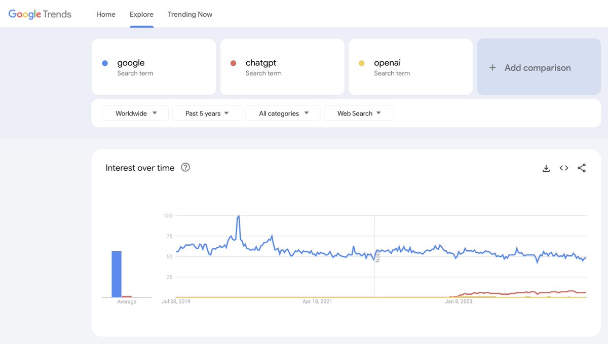Image resolution: width=608 pixels, height=344 pixels.
Task: Open the help tooltip next to Interest over time
Action: [x=185, y=167]
